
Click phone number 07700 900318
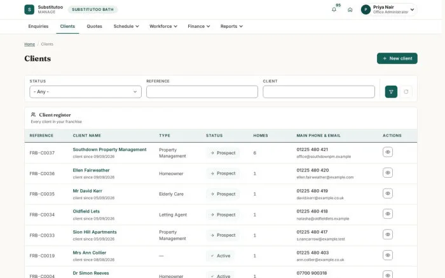click(311, 273)
